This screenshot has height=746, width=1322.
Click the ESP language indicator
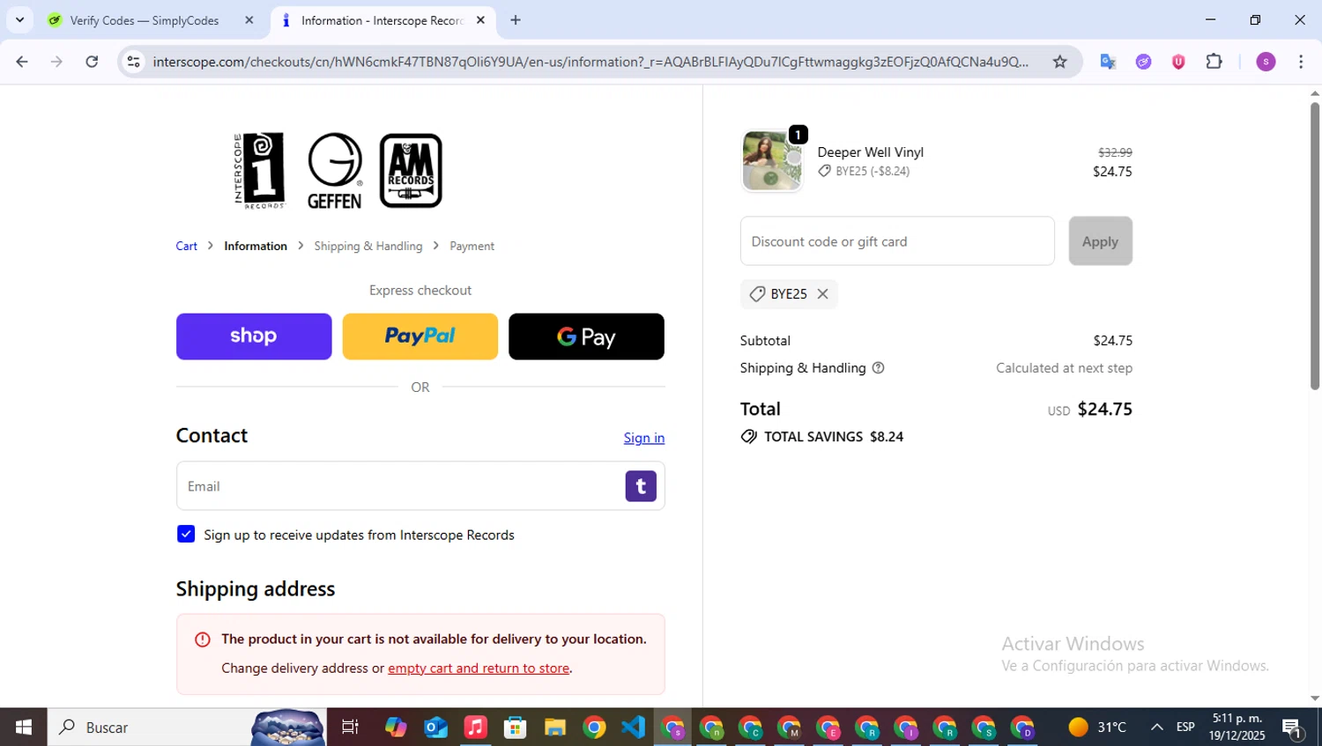1185,728
